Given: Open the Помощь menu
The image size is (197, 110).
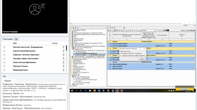Looking at the screenshot, I should (102, 25).
